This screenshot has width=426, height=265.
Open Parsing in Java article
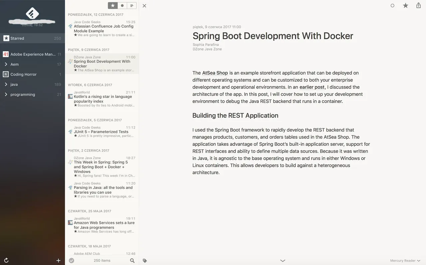pyautogui.click(x=102, y=190)
